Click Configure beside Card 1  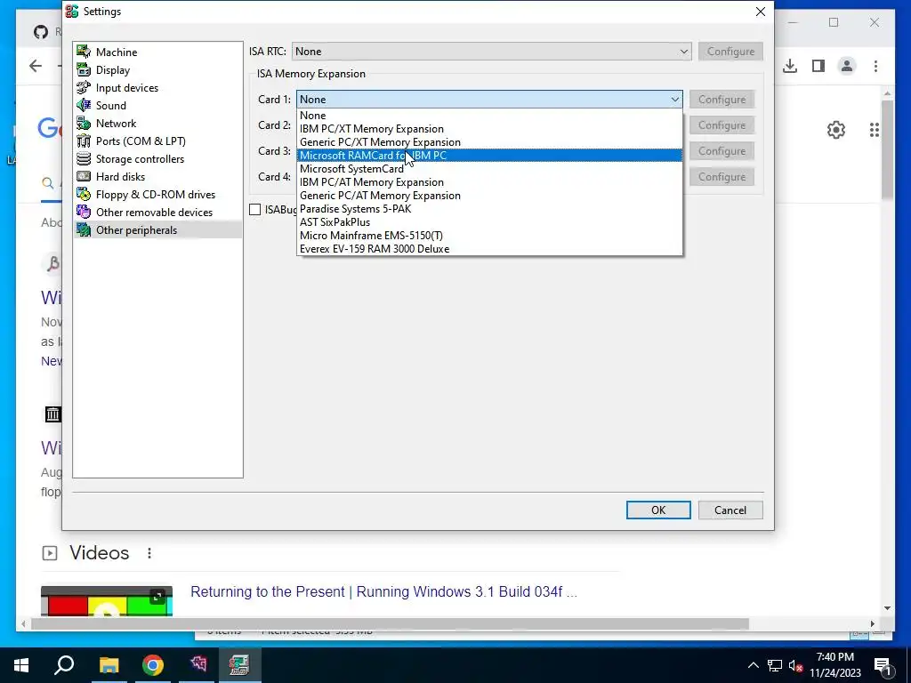[722, 100]
